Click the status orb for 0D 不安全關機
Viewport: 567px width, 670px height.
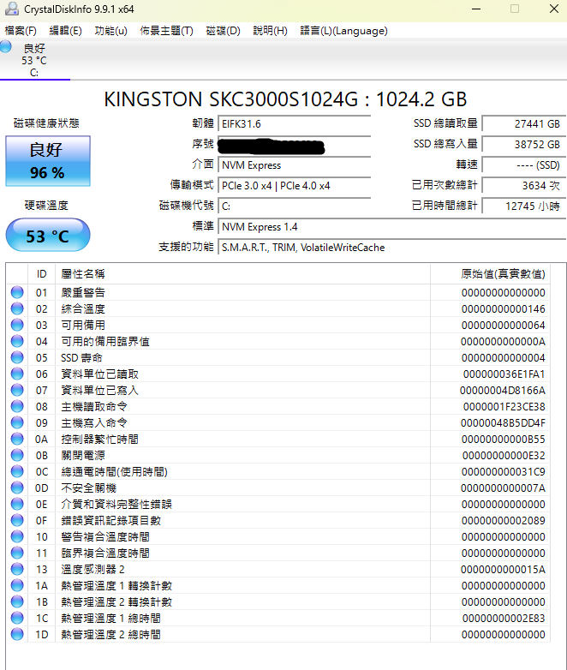click(17, 488)
